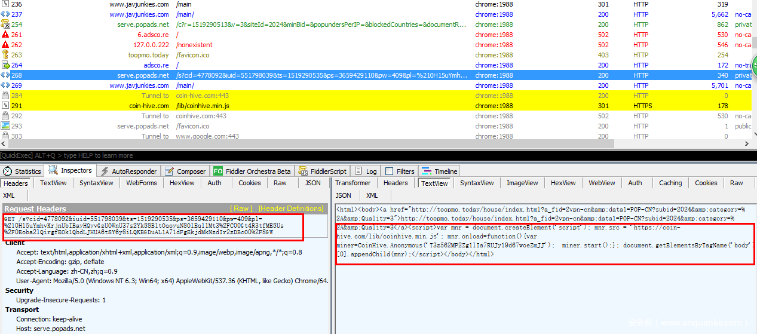The image size is (757, 334).
Task: Select request SyntaxView inspector tab
Action: click(96, 183)
